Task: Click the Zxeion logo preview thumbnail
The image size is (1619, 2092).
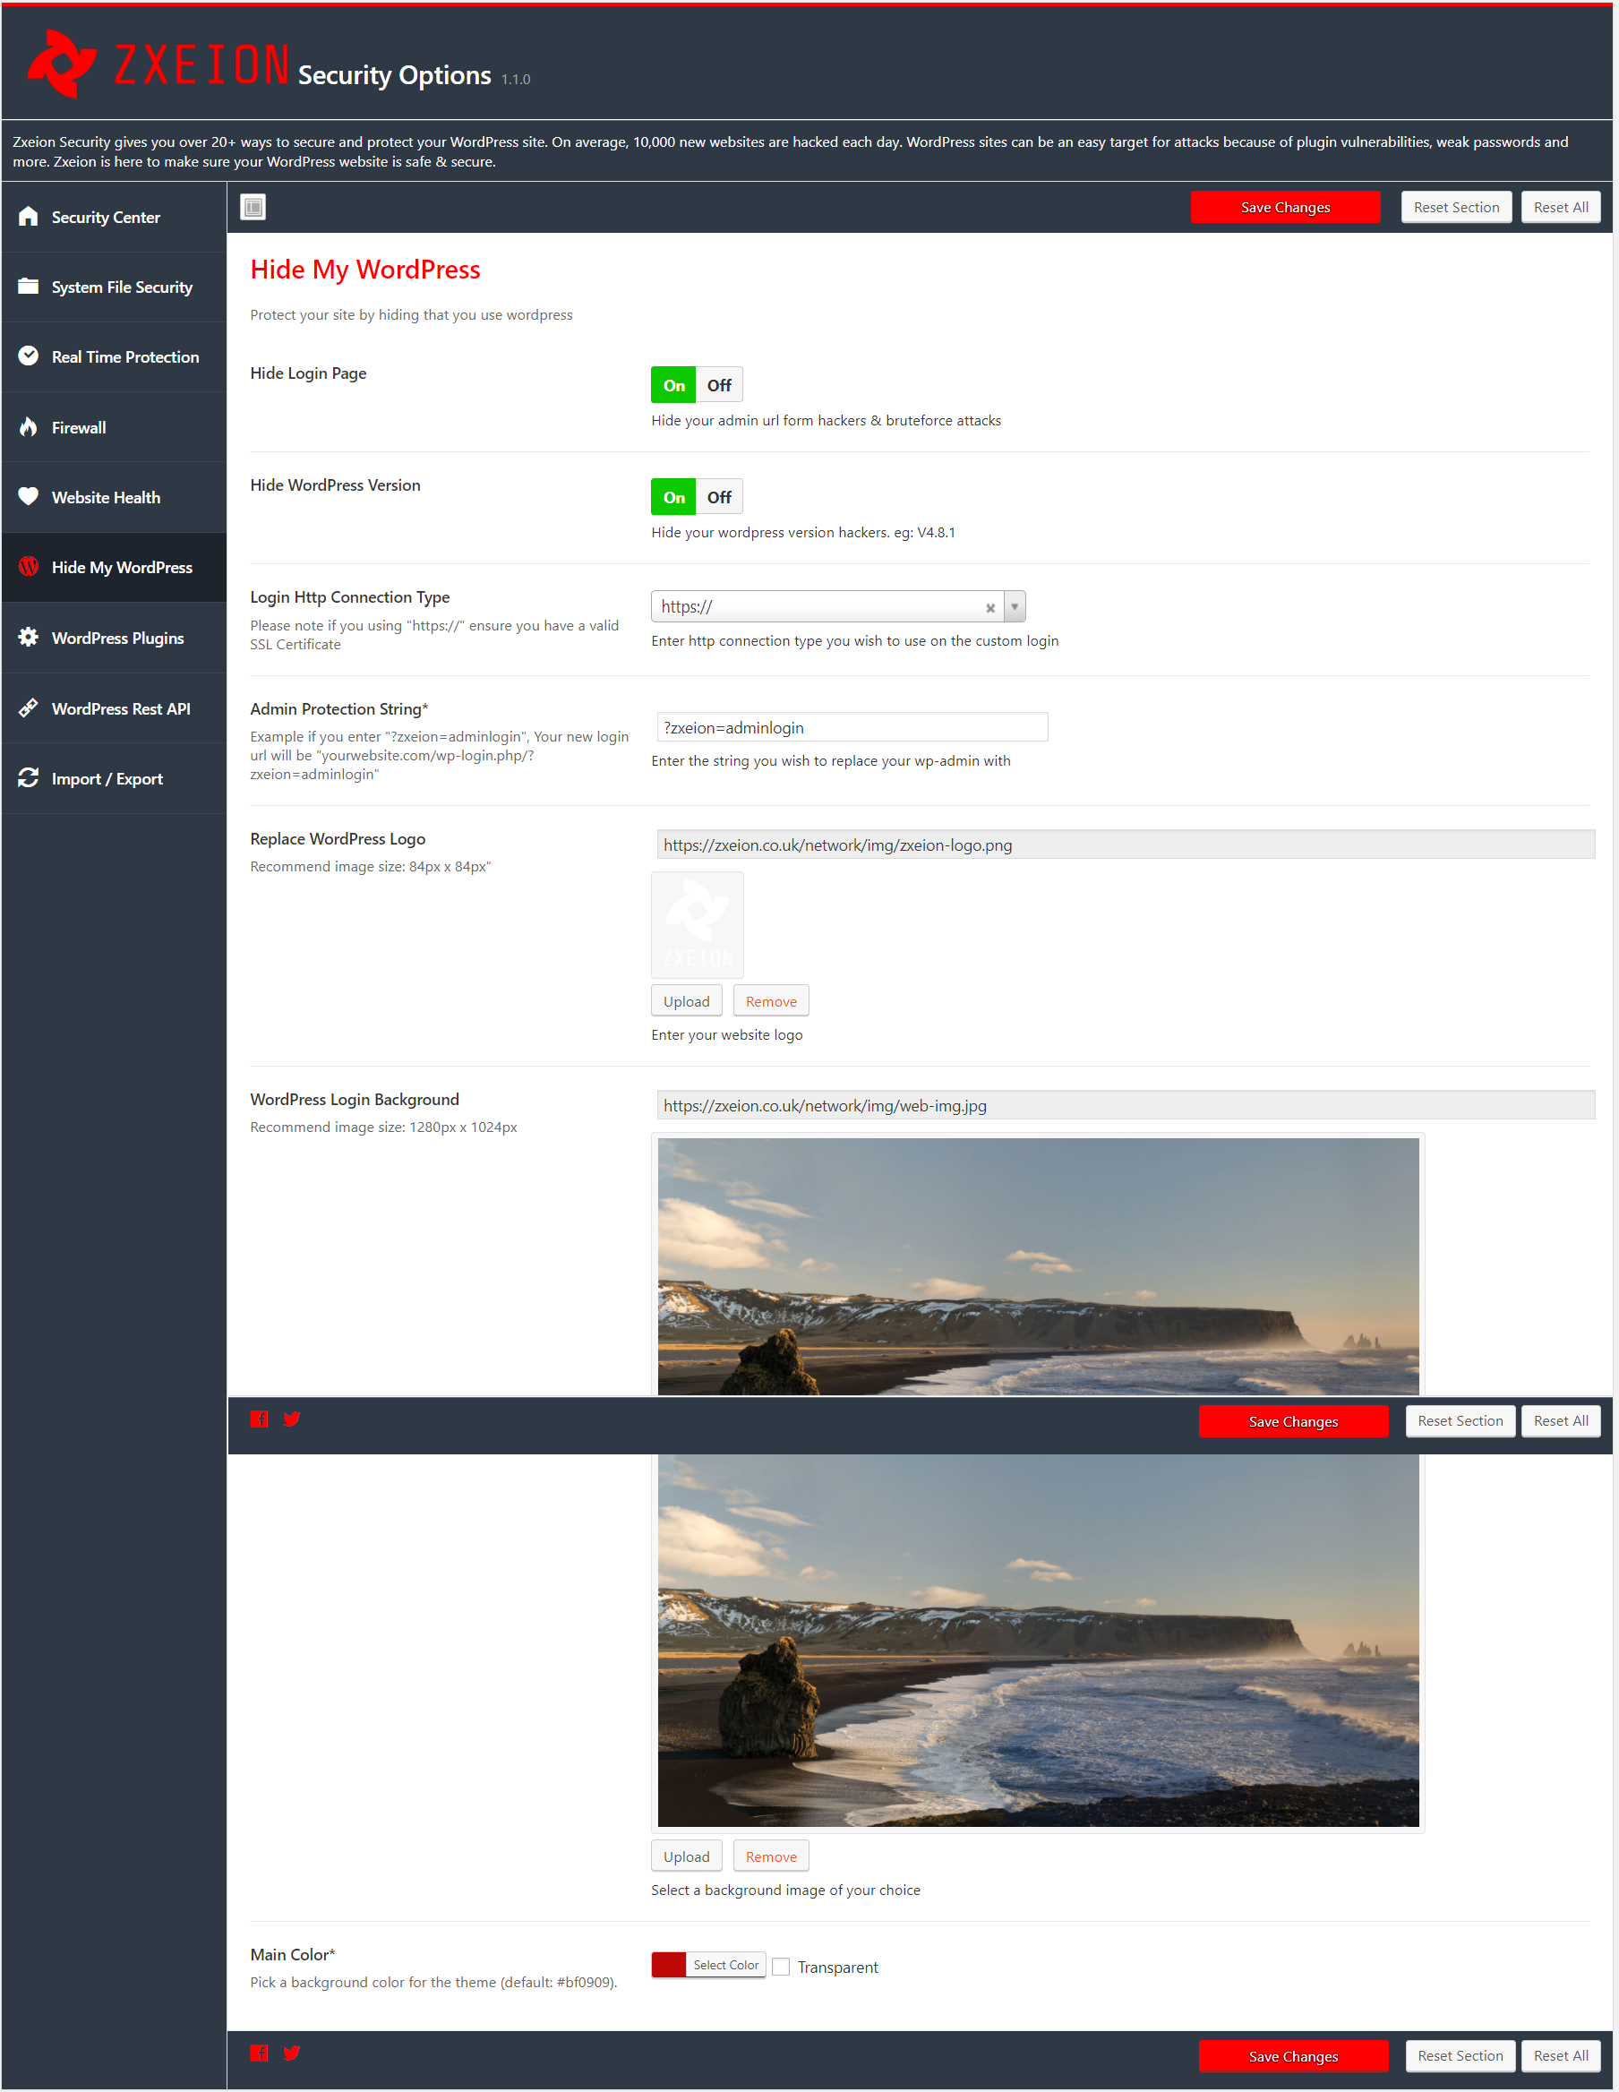Action: tap(698, 924)
